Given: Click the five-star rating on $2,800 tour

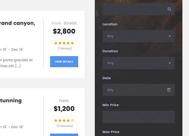Looking at the screenshot, I should [x=64, y=43].
